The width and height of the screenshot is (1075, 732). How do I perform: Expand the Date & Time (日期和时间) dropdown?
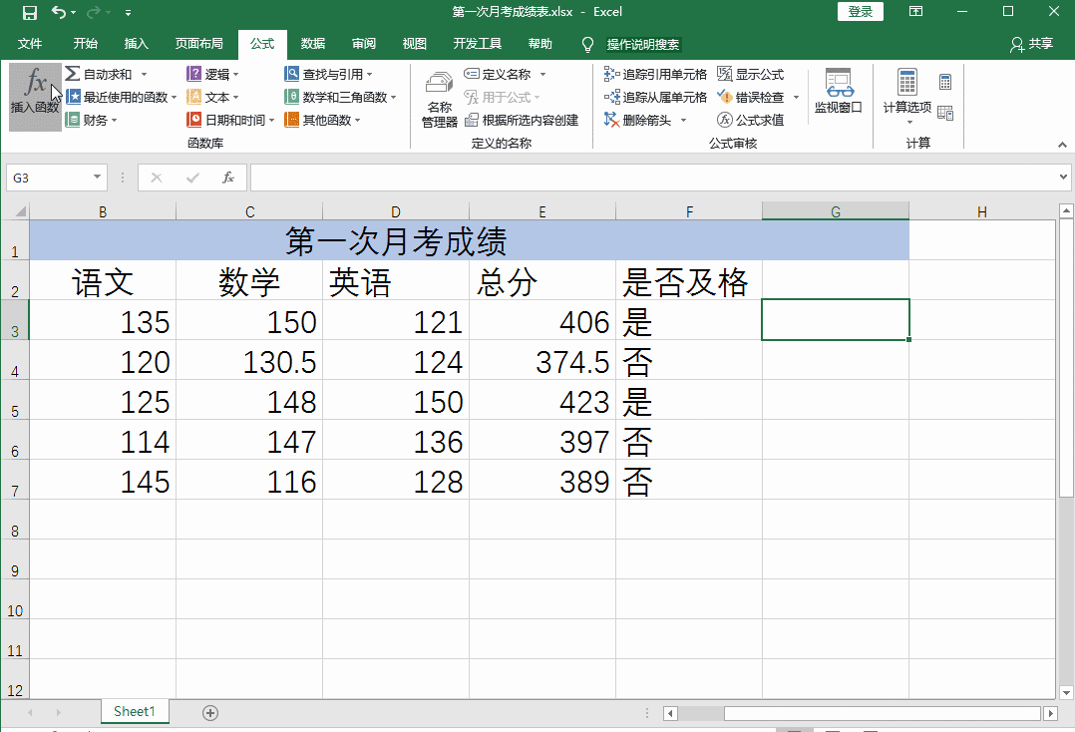[230, 120]
